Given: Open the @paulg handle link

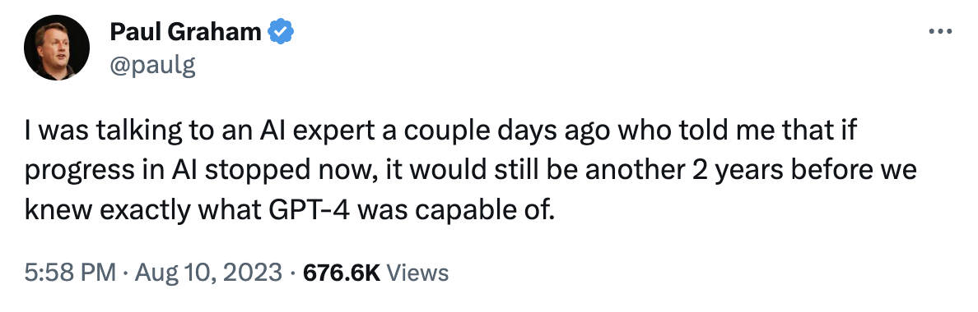Looking at the screenshot, I should 153,66.
